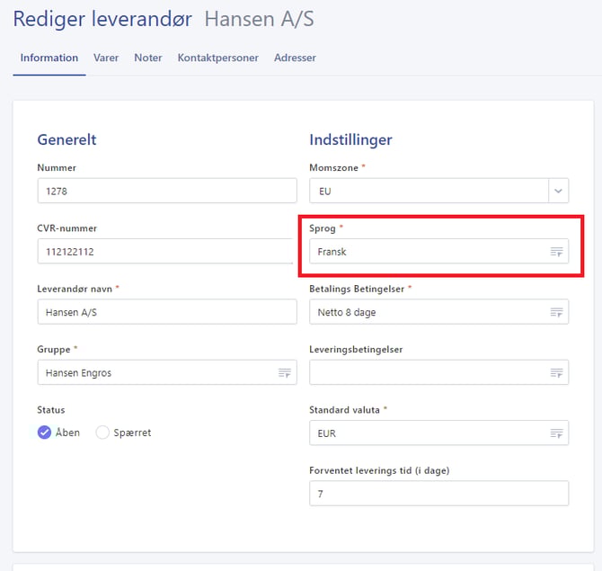
Task: Open the Netto 8 dage payment terms field
Action: [x=427, y=313]
